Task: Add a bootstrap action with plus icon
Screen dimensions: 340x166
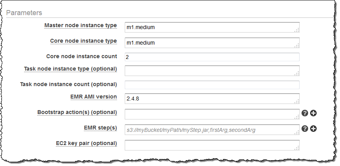Action: click(x=314, y=113)
